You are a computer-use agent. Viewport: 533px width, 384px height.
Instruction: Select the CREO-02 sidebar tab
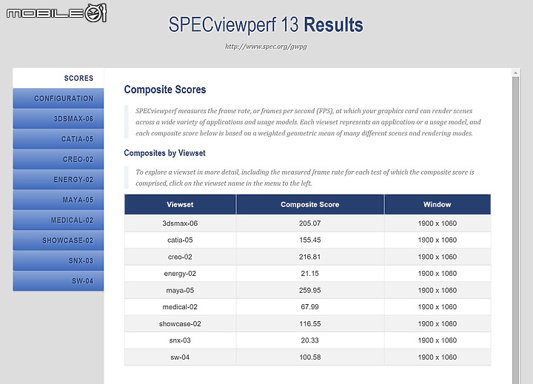[x=58, y=159]
